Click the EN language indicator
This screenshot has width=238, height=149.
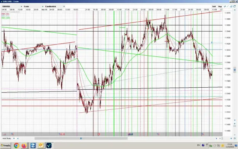(198, 145)
